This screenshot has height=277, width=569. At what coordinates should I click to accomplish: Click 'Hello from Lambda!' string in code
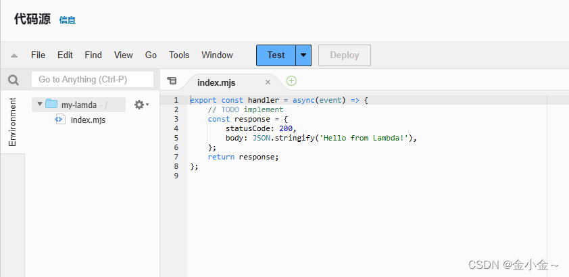(x=364, y=138)
